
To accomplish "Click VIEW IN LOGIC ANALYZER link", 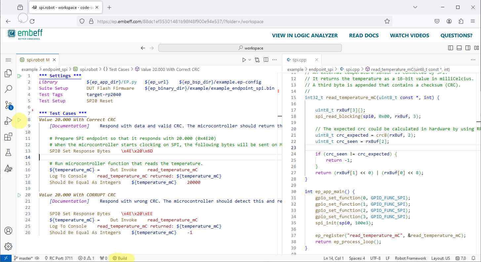I will [304, 36].
